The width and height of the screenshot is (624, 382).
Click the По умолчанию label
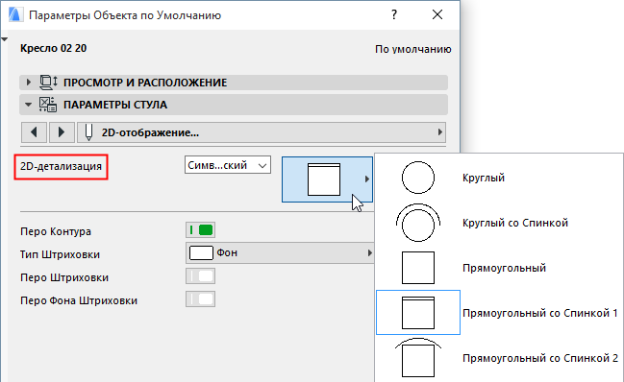point(413,49)
